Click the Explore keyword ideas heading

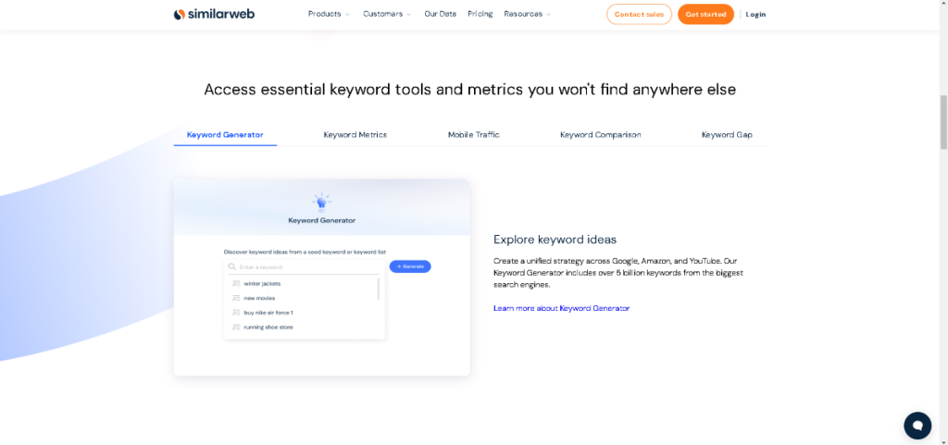pyautogui.click(x=555, y=240)
